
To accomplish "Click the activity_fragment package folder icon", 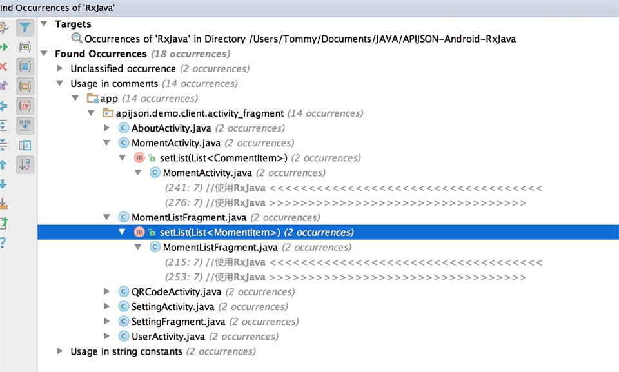I will (108, 113).
